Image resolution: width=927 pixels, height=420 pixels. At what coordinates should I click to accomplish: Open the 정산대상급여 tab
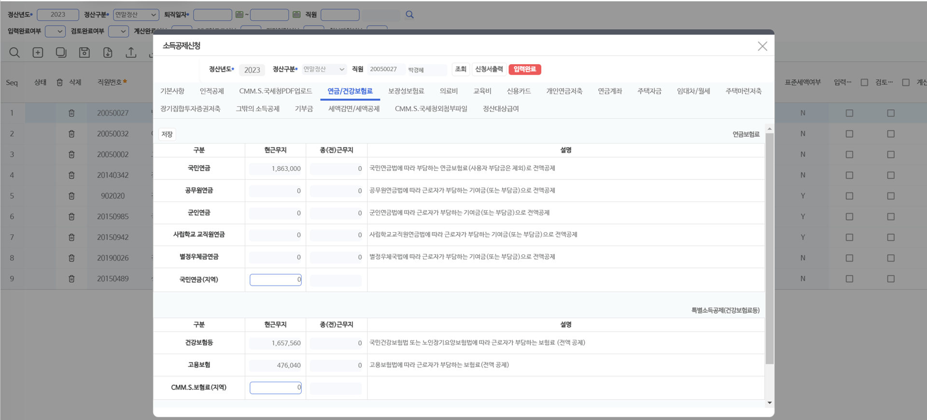coord(501,109)
